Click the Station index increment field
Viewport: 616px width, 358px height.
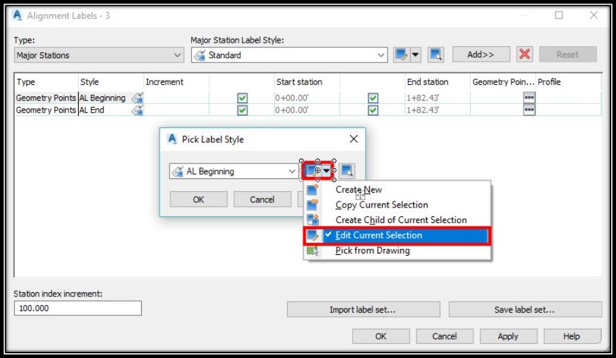pyautogui.click(x=78, y=308)
